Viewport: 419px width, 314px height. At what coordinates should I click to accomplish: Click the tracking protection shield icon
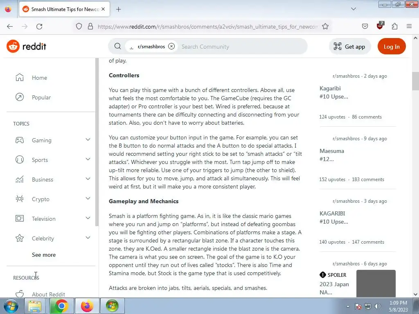point(79,26)
